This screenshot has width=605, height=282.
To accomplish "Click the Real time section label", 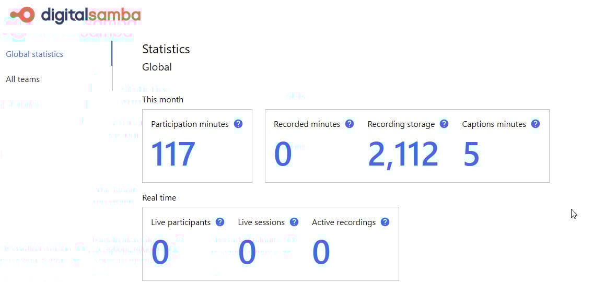I will pyautogui.click(x=159, y=198).
